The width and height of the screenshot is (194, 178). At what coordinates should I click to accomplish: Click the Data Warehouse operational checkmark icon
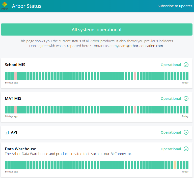(186, 149)
